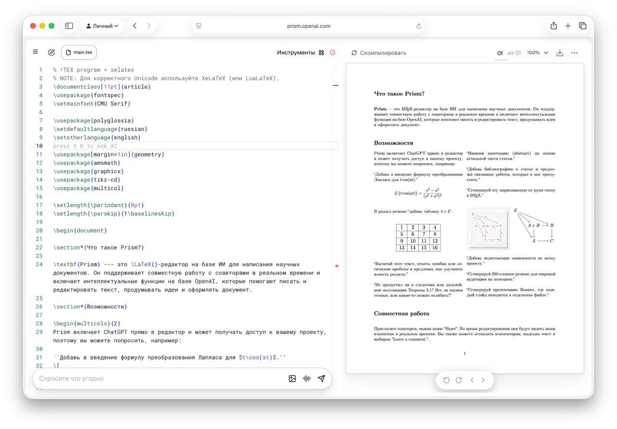Reload the prism.openai.com page
617x429 pixels.
click(419, 26)
